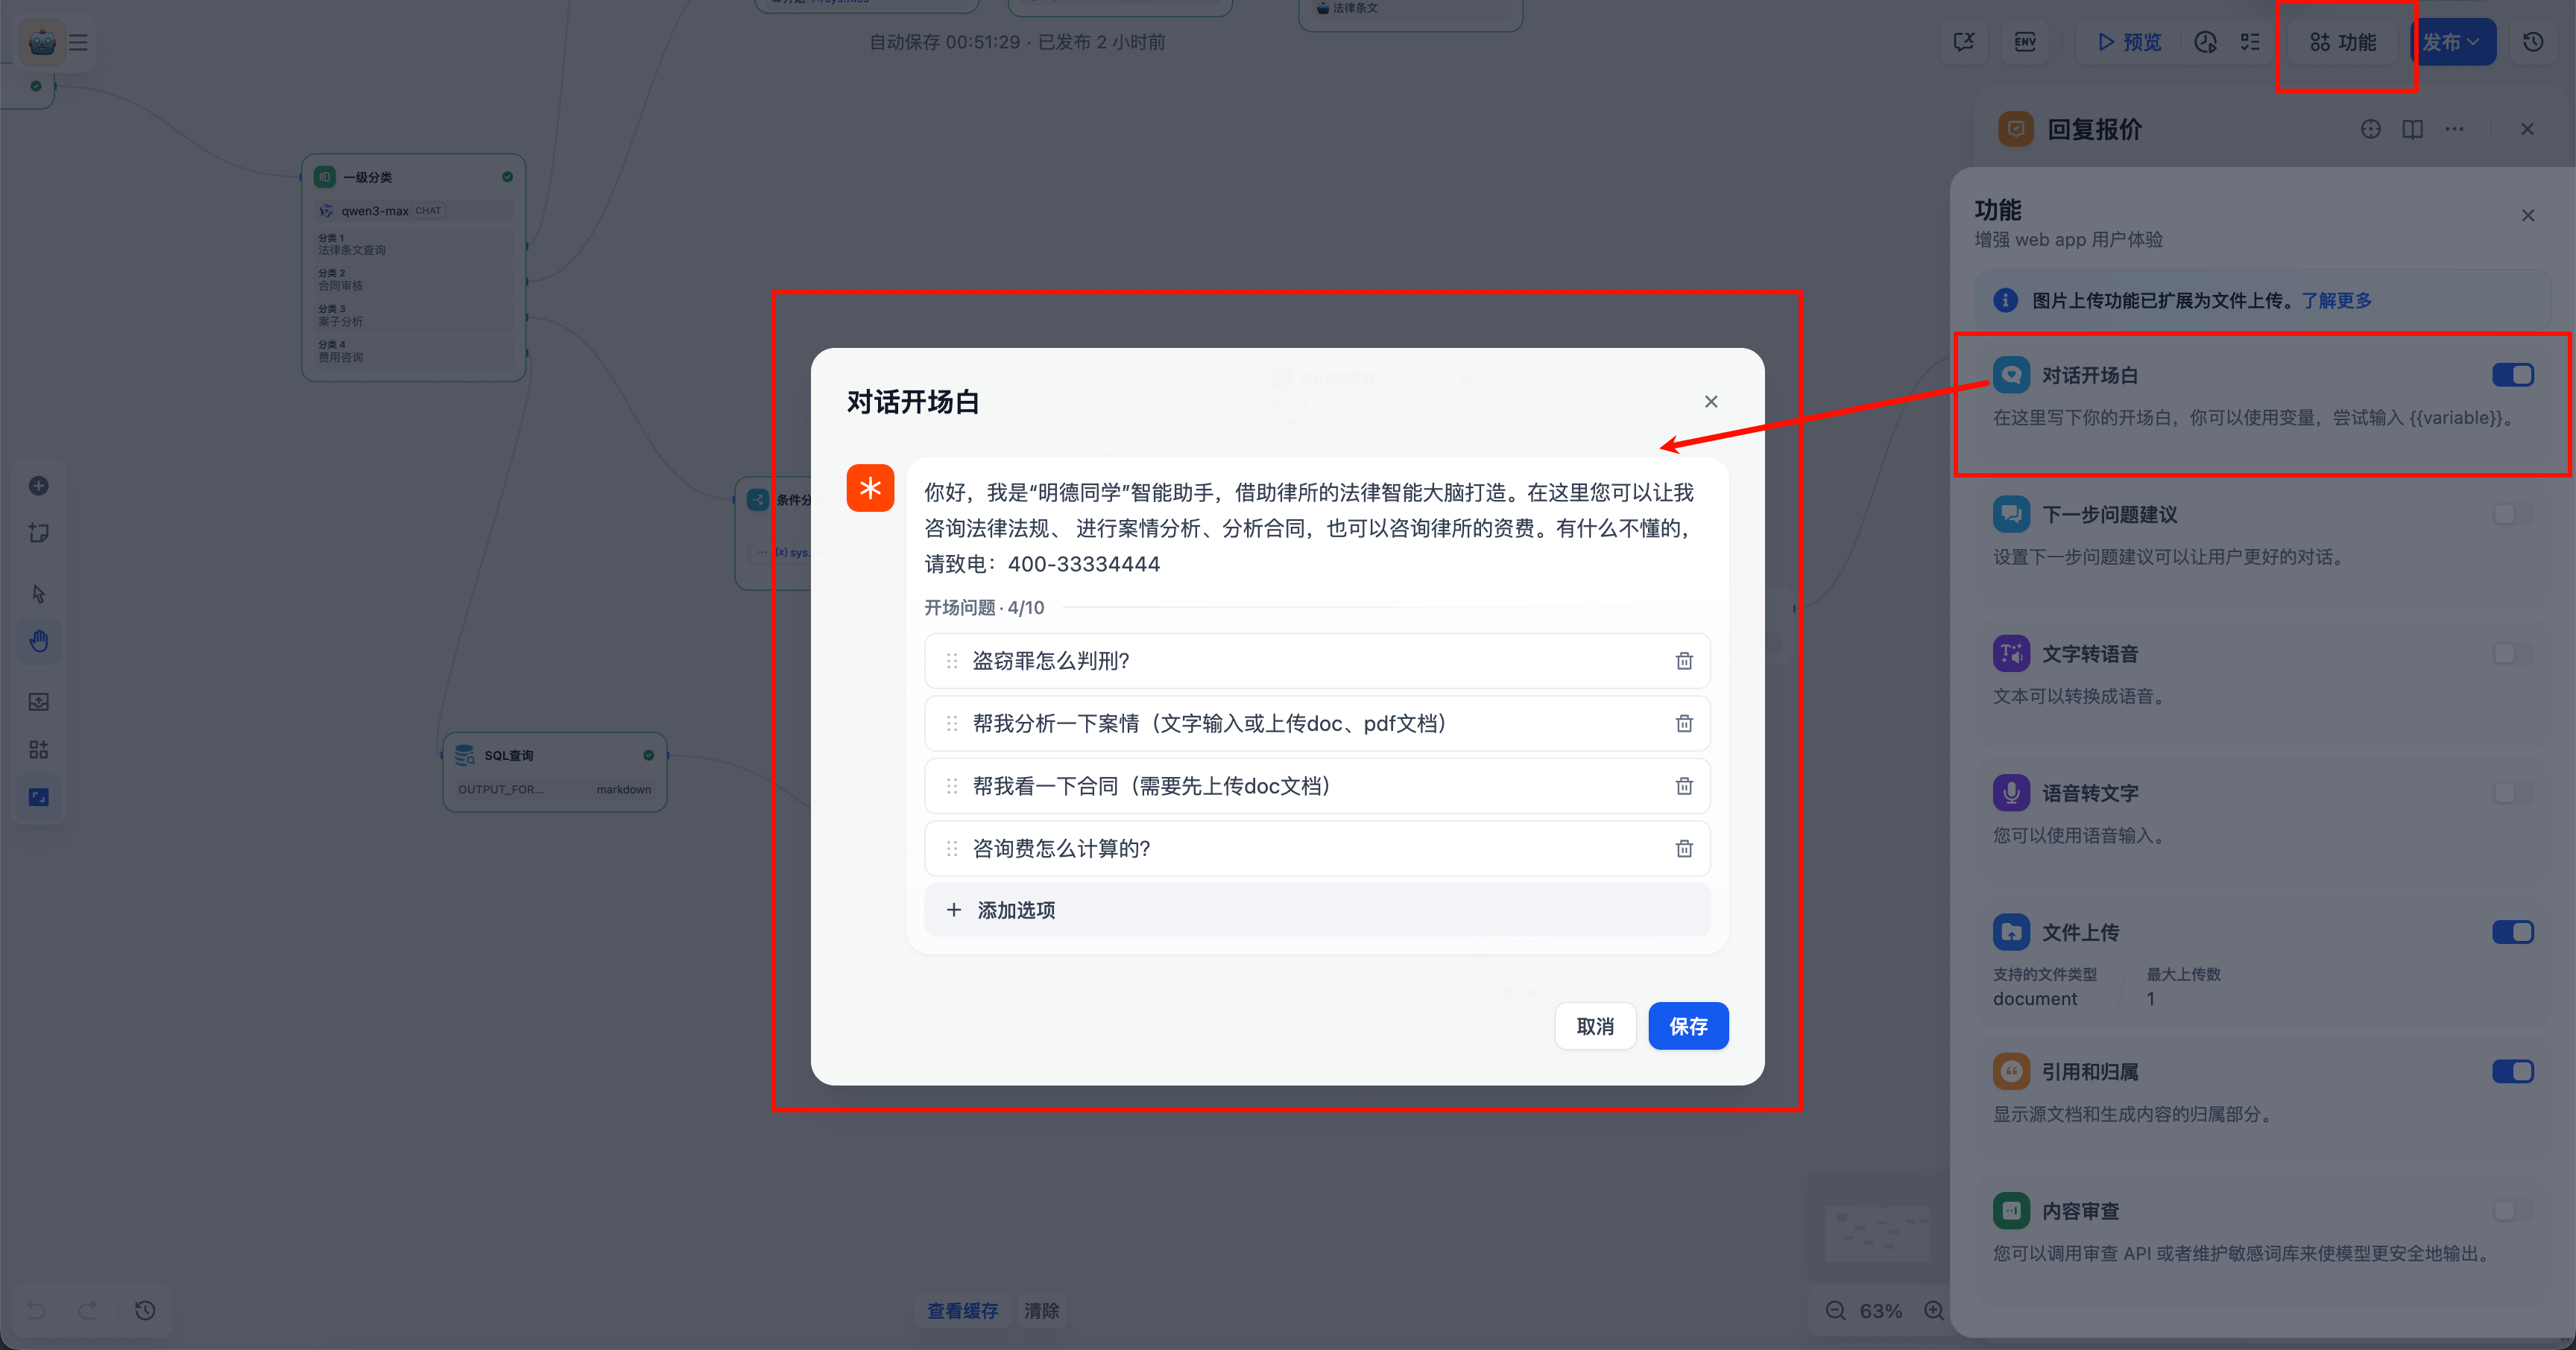
Task: Open version history icon at top right
Action: tap(2532, 42)
